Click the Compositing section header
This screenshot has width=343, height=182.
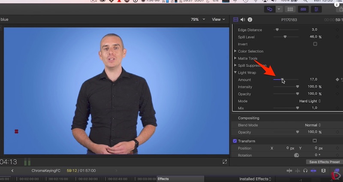pyautogui.click(x=249, y=118)
